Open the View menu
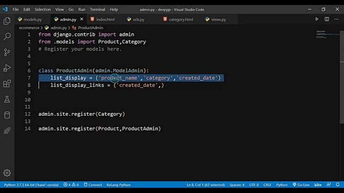Image resolution: width=344 pixels, height=193 pixels. point(60,10)
